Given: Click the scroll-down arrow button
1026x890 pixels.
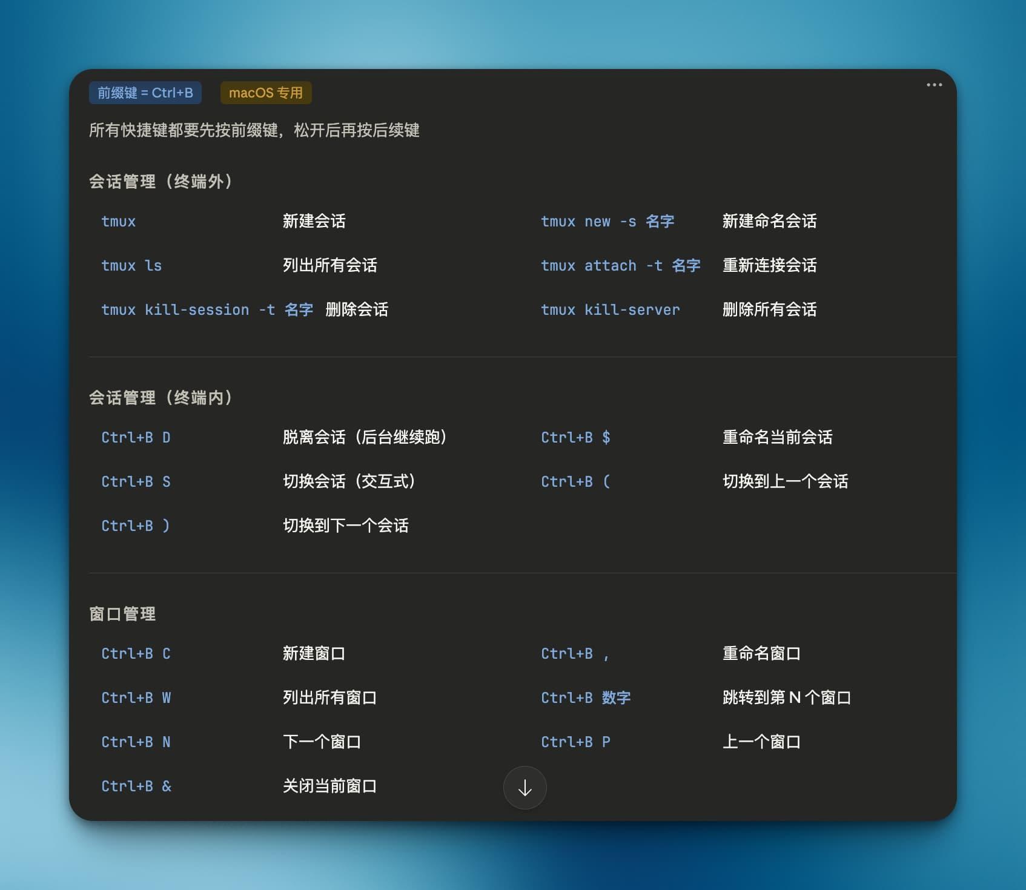Looking at the screenshot, I should tap(525, 788).
